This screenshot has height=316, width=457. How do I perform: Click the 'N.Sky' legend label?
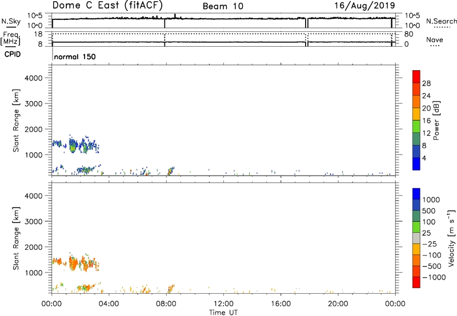pos(11,22)
